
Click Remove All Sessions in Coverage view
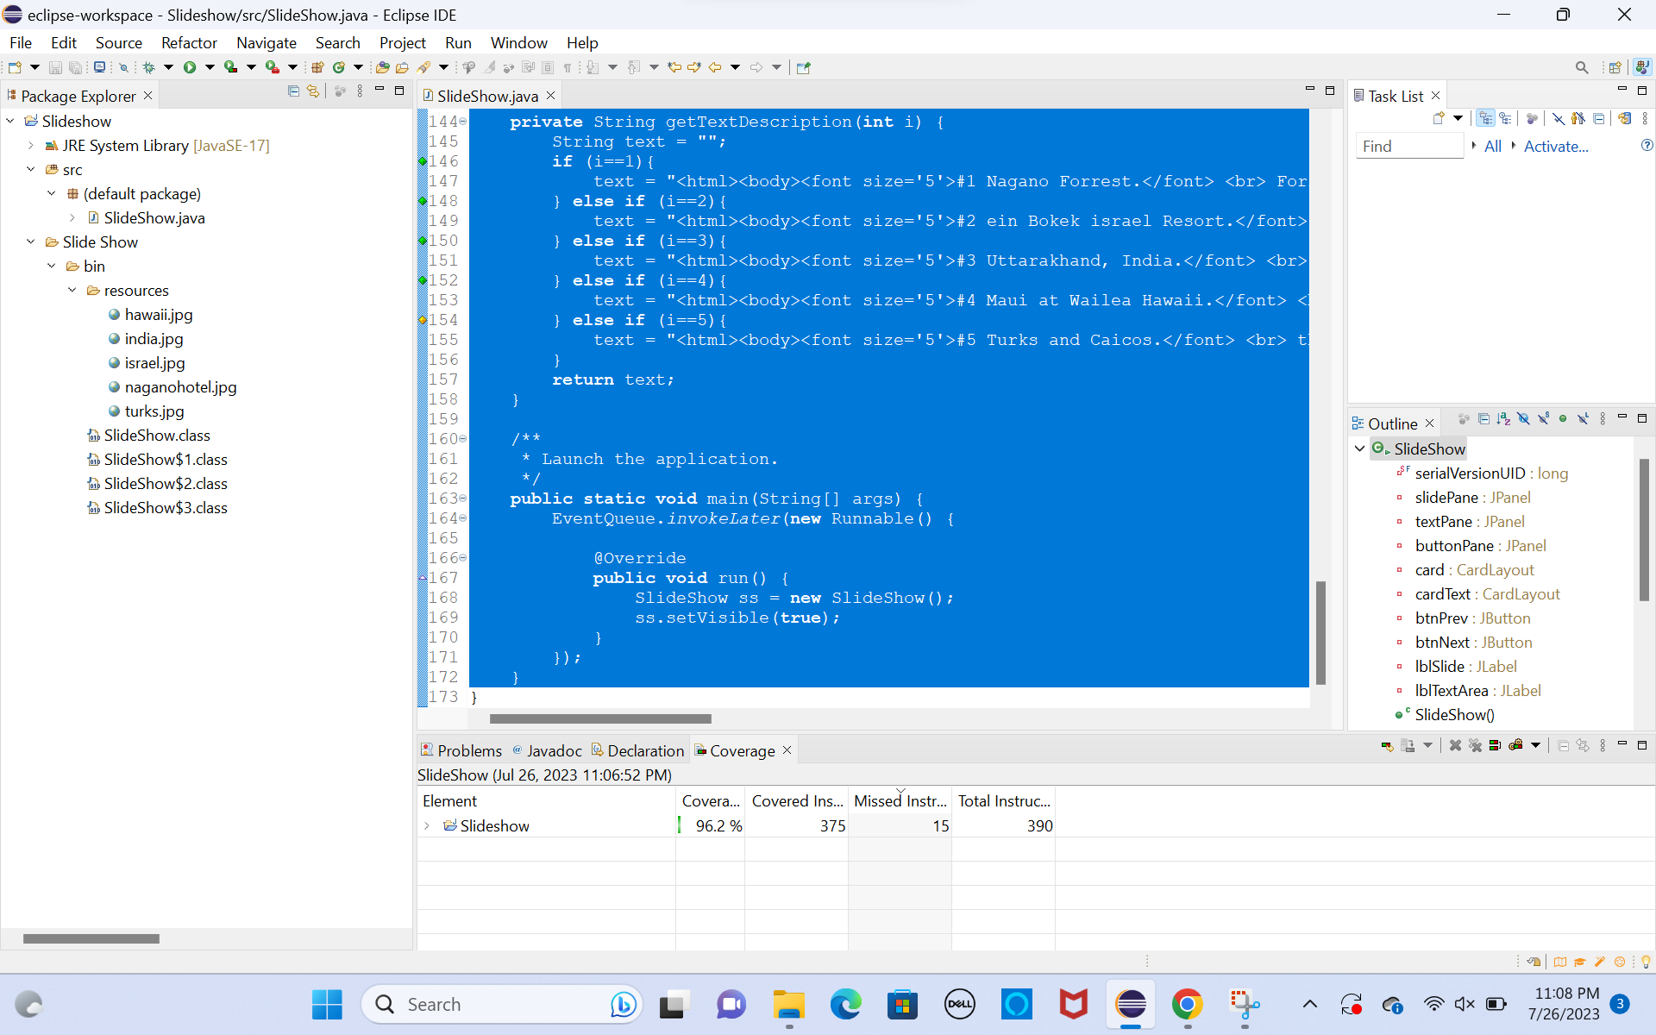tap(1475, 746)
